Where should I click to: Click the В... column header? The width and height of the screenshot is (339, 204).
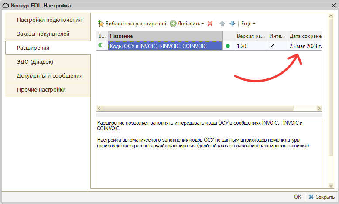pyautogui.click(x=102, y=36)
